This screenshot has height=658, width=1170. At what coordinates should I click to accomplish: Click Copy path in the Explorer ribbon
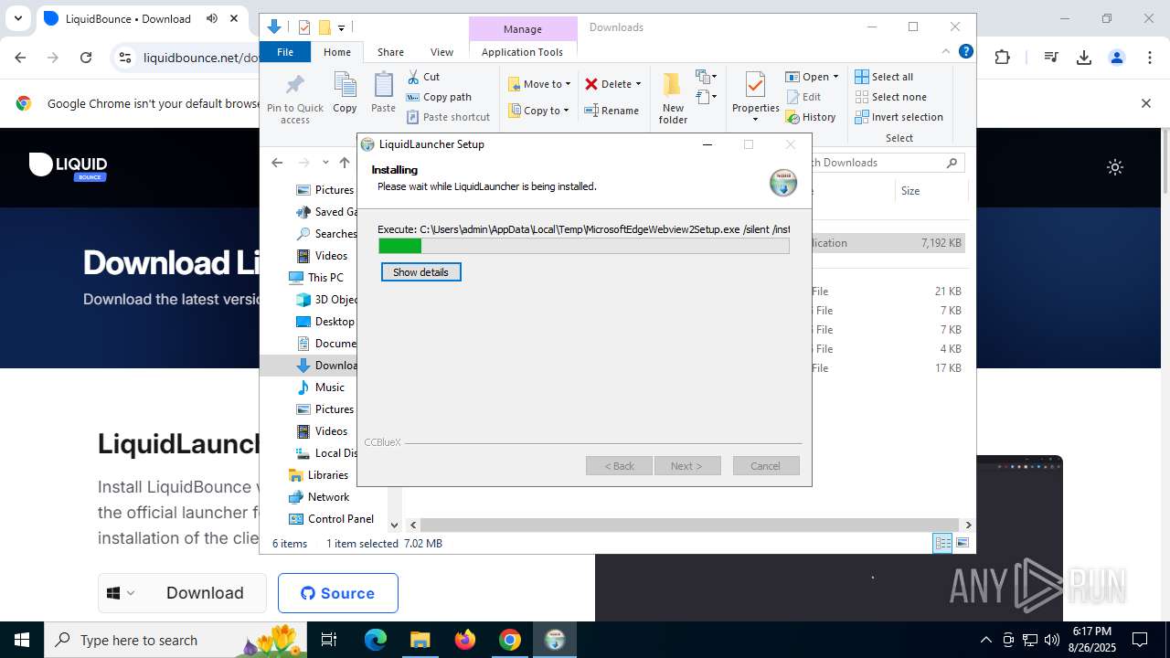coord(439,97)
